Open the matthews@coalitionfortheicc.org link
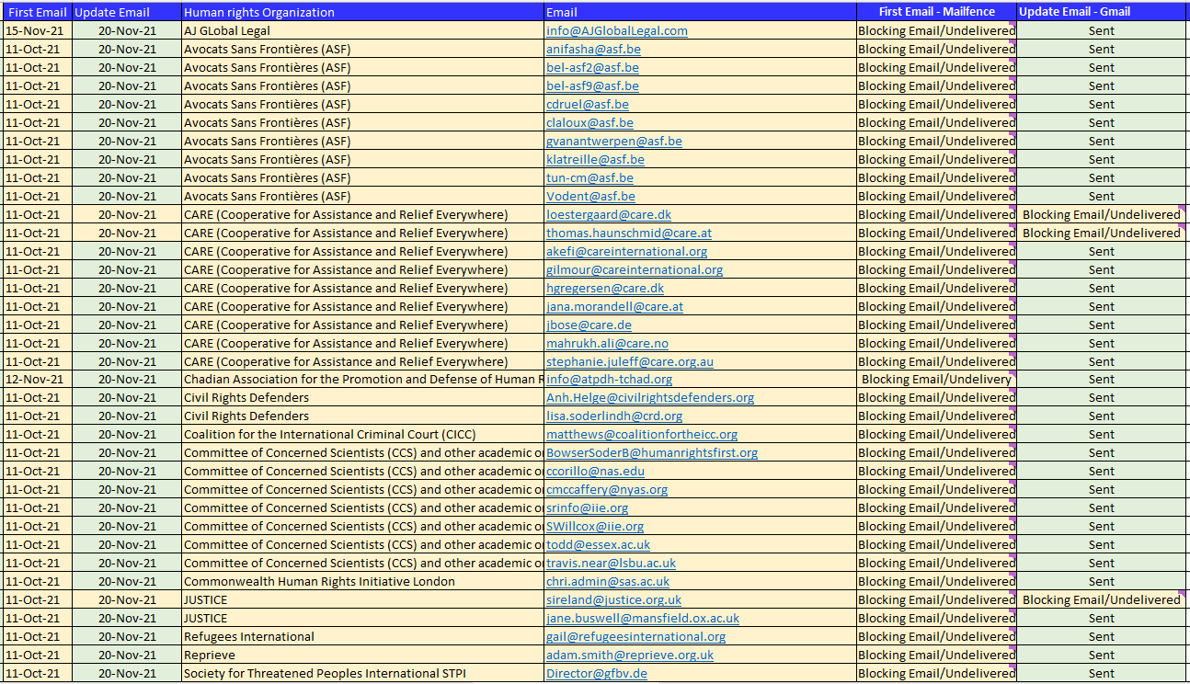1190x684 pixels. pos(641,434)
